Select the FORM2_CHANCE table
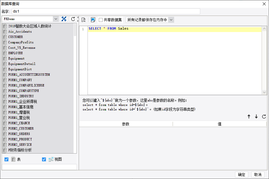The image size is (269, 179). (x=19, y=123)
